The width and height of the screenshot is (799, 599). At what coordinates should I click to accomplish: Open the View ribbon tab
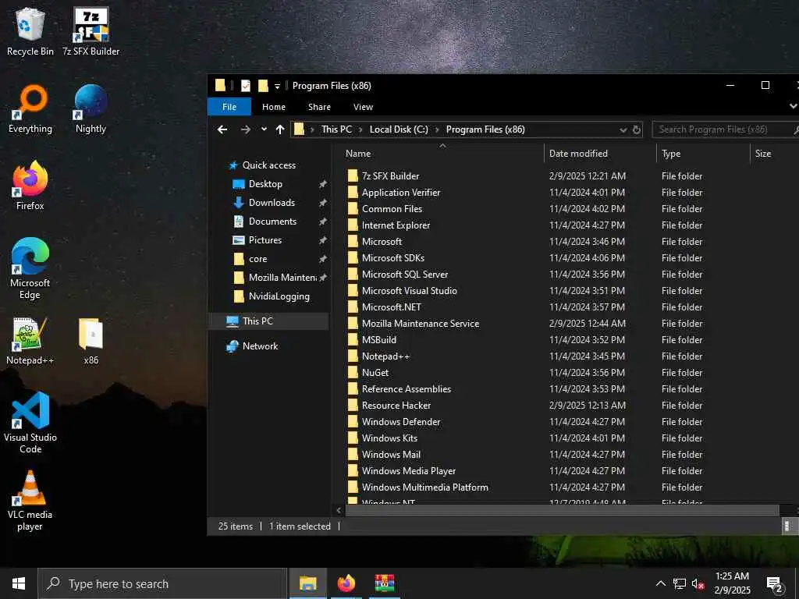pyautogui.click(x=363, y=107)
